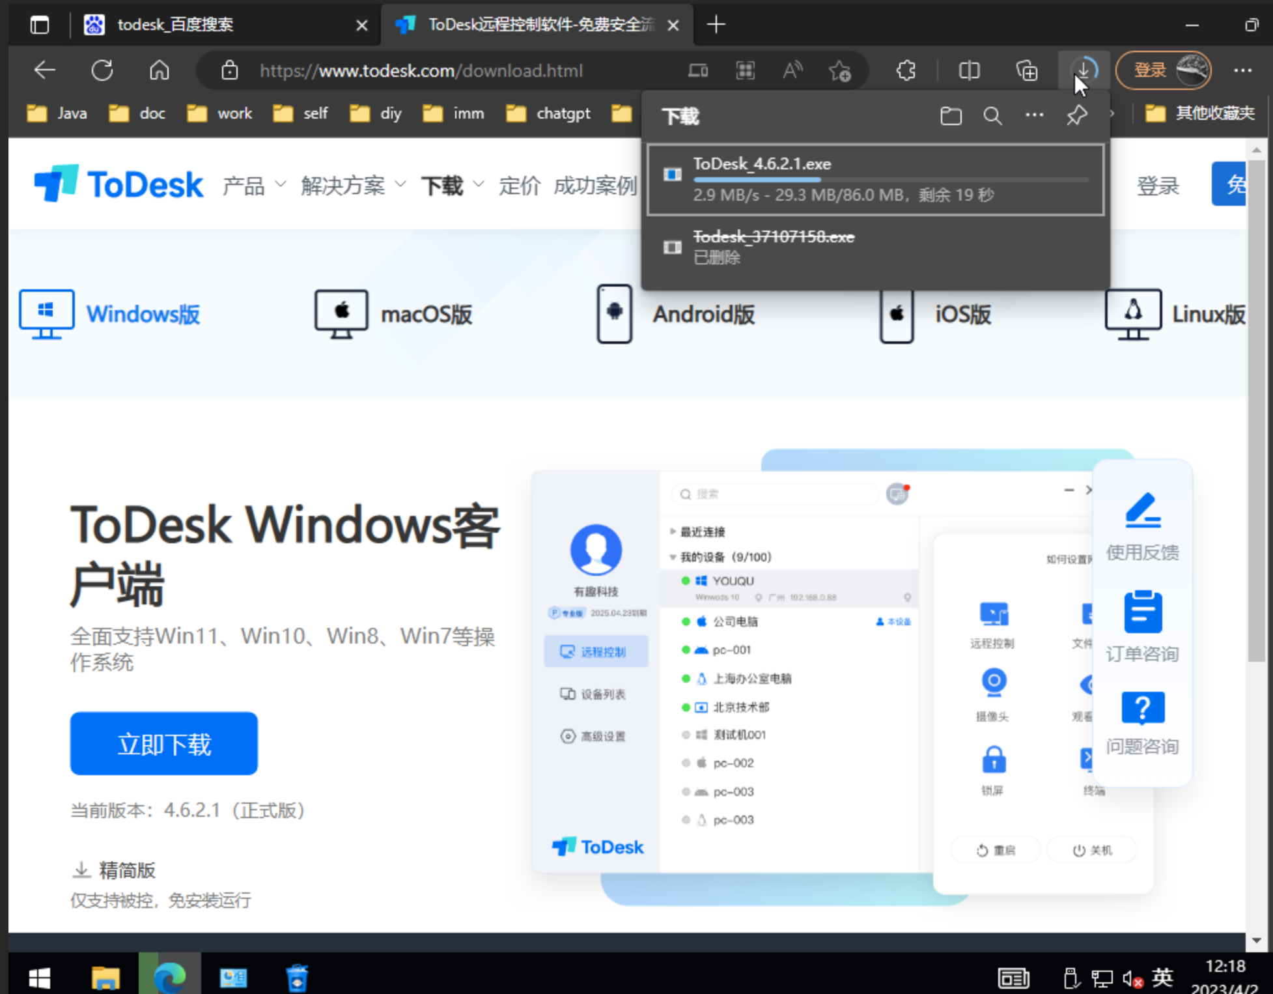
Task: Open File Explorer from the taskbar
Action: pyautogui.click(x=105, y=977)
